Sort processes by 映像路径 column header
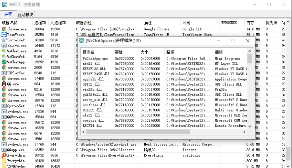Screen dimensions: 292x168 click(108, 23)
